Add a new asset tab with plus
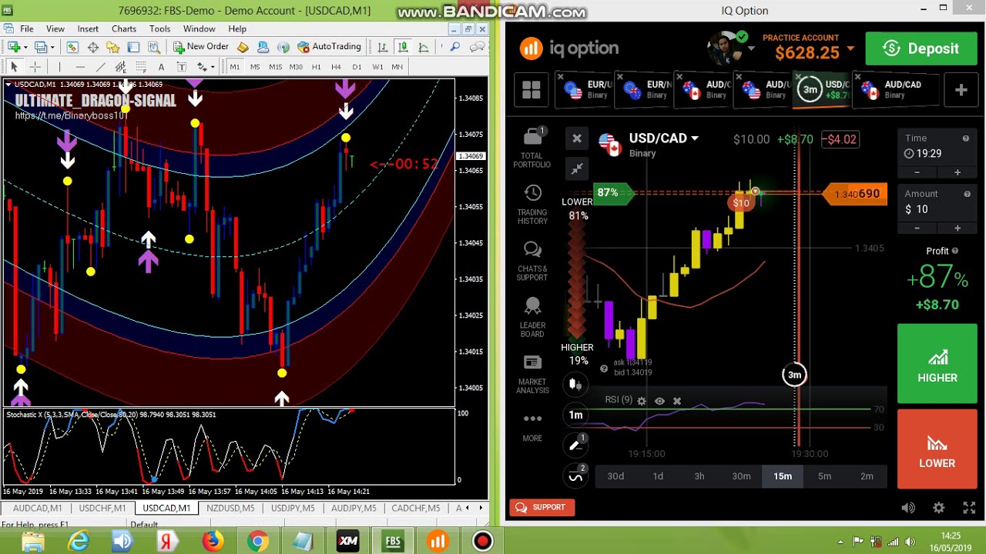 click(961, 90)
